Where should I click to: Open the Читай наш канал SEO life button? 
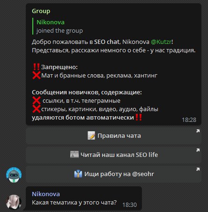(x=113, y=155)
